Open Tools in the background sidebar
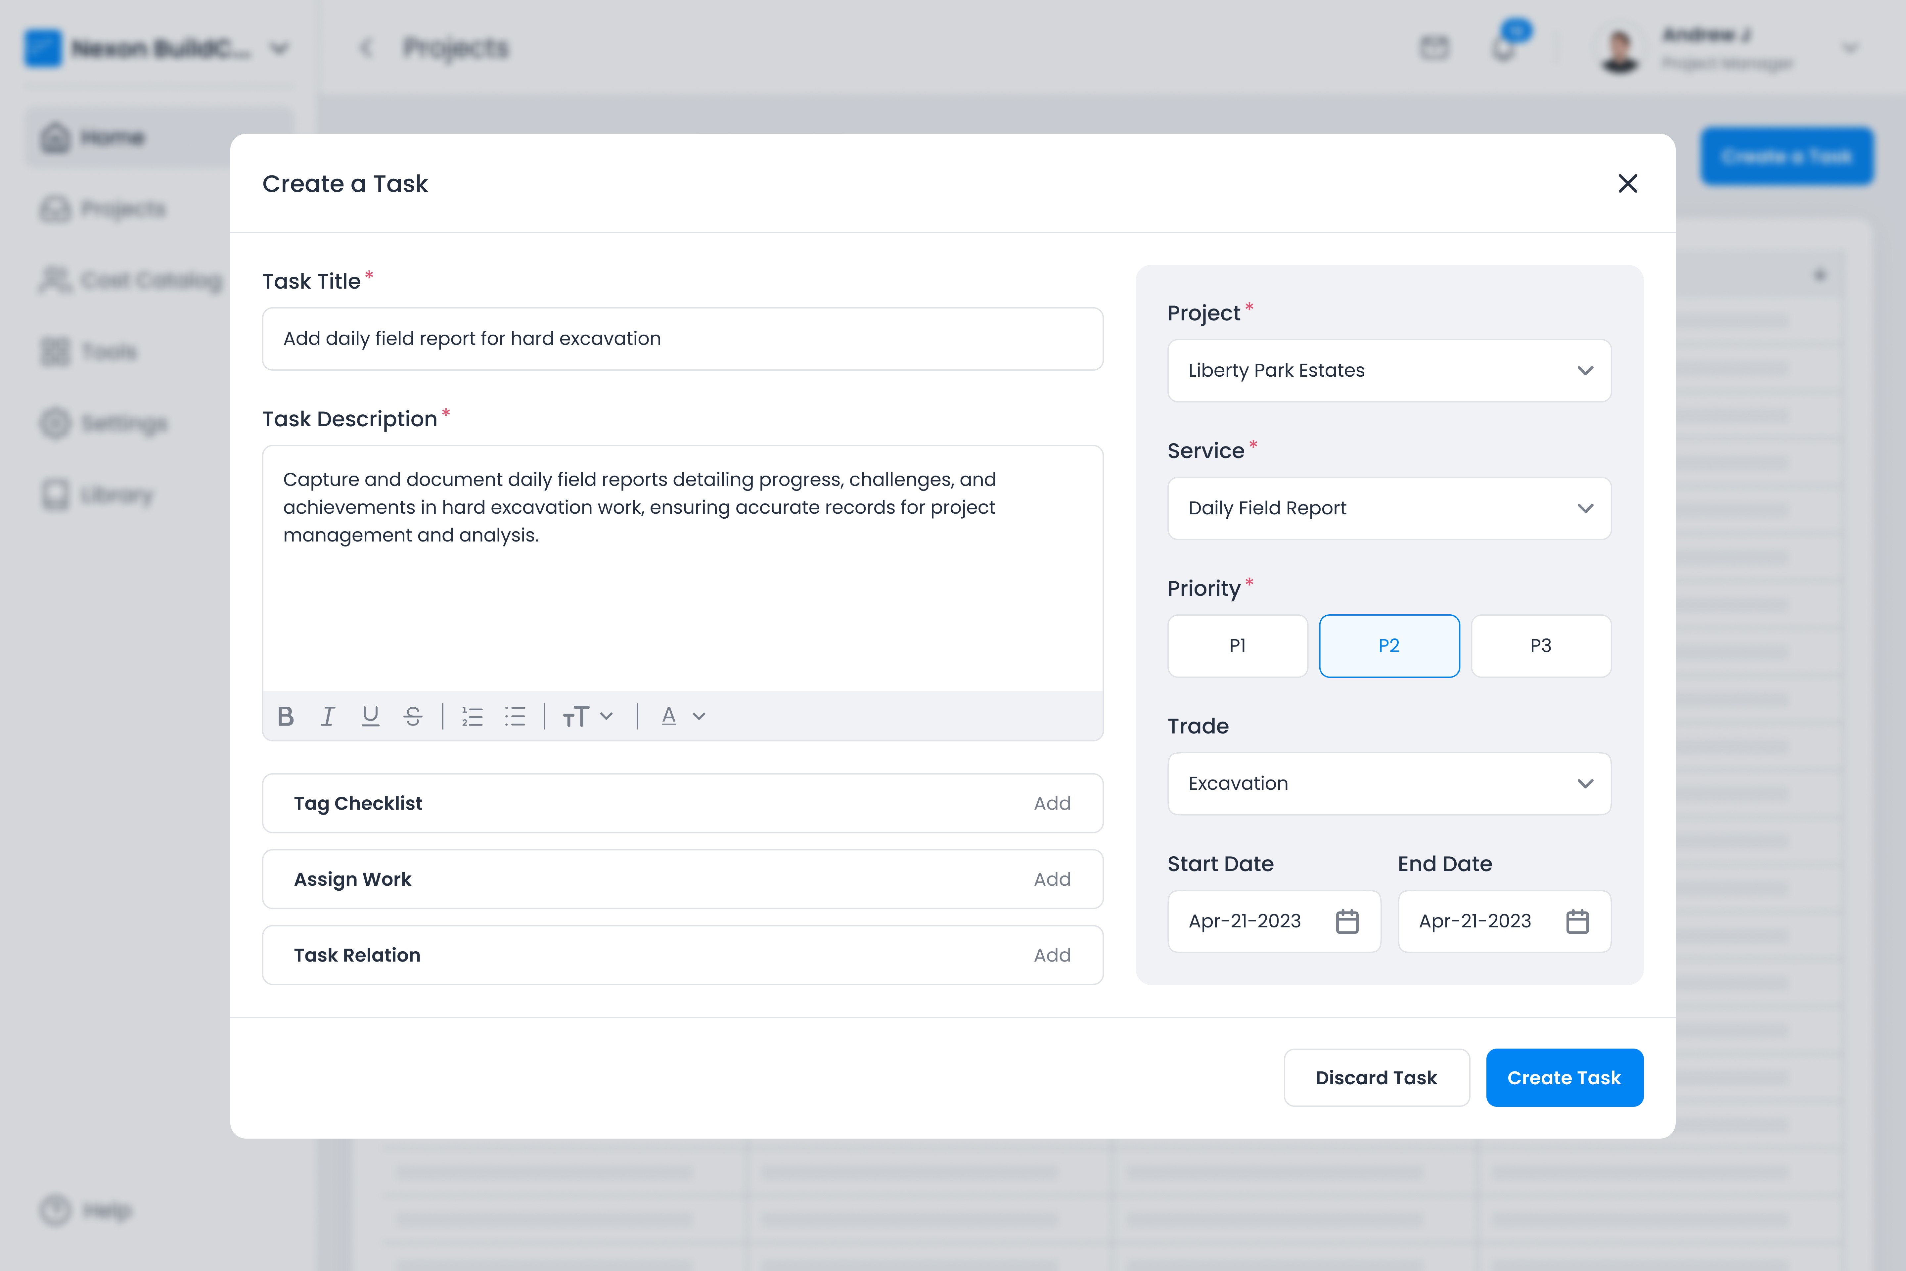This screenshot has width=1906, height=1271. click(x=89, y=352)
